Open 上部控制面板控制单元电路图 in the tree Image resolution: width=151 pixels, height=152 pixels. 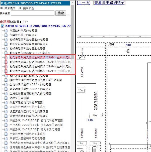(27, 107)
